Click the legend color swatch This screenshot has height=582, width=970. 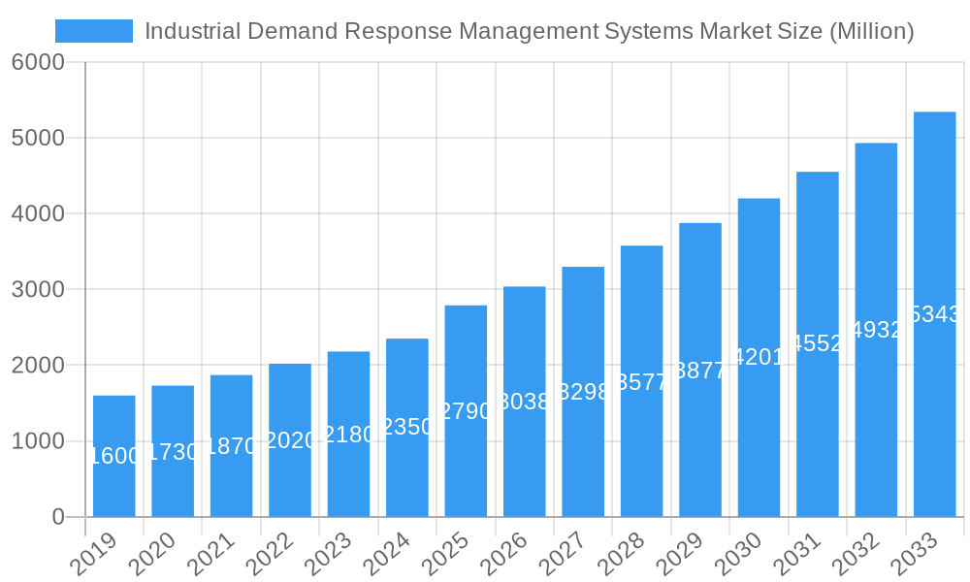pyautogui.click(x=94, y=30)
